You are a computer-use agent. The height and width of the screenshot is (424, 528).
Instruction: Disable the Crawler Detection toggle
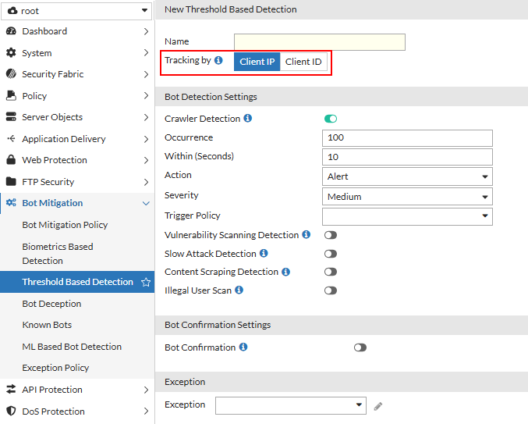(331, 119)
